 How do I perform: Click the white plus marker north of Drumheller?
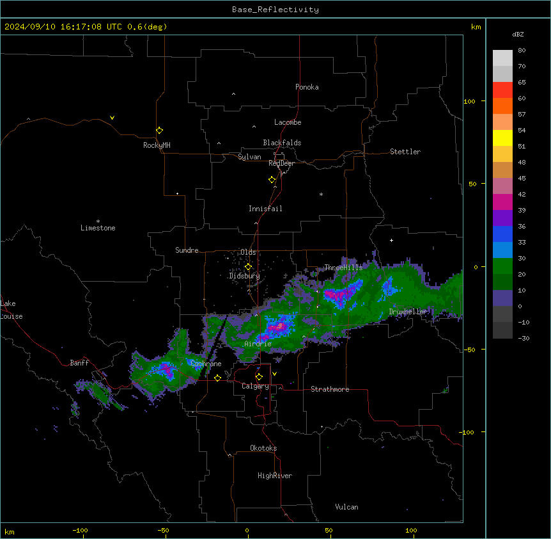click(391, 240)
